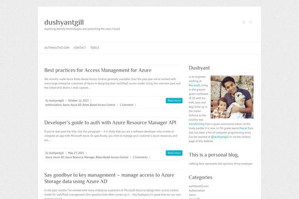Open the Authorization category in the sidebar
299x199 pixels.
(197, 191)
